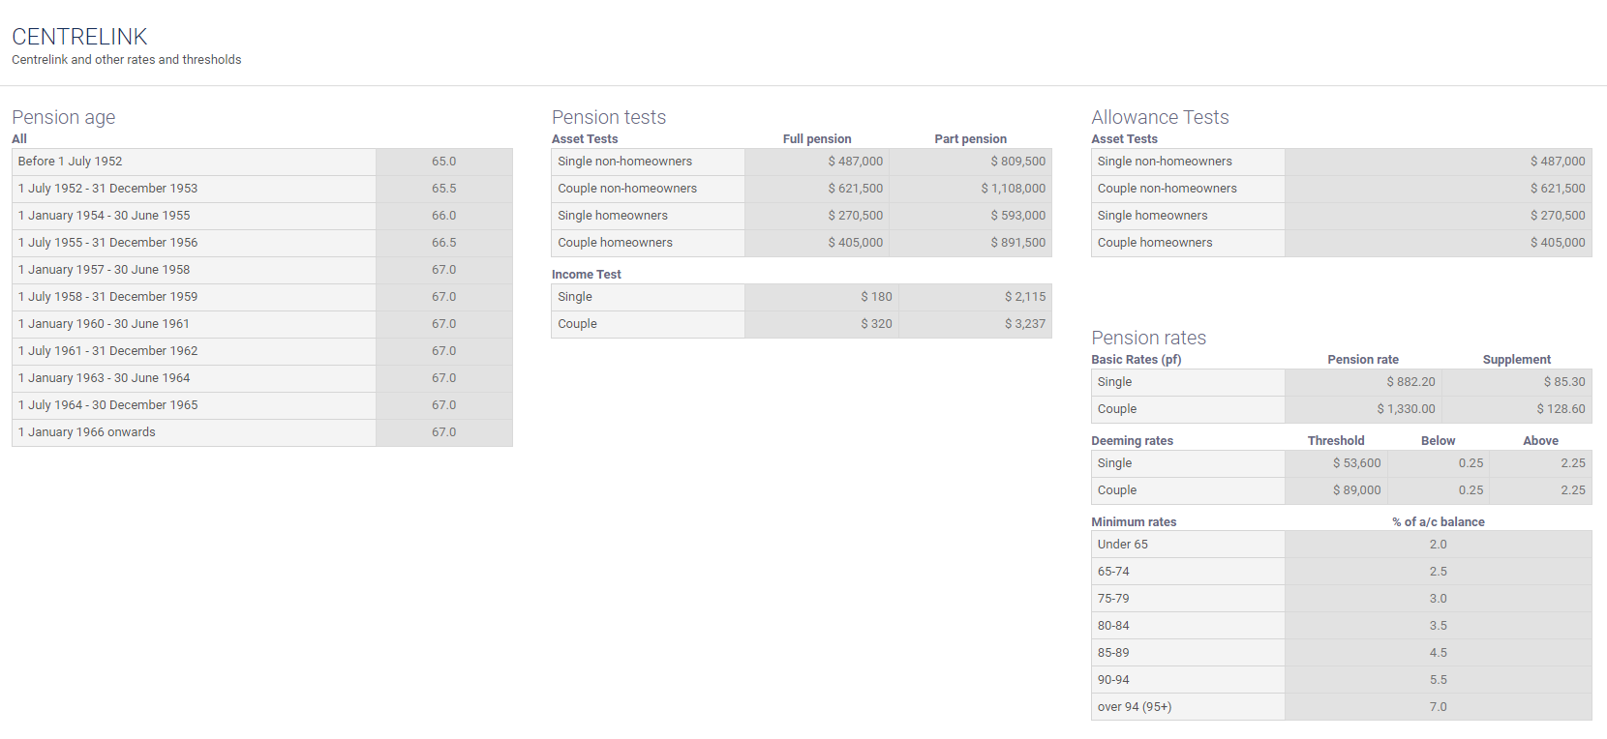Select "1 July 1961 - 31 December 1962" label
This screenshot has width=1607, height=739.
click(107, 351)
